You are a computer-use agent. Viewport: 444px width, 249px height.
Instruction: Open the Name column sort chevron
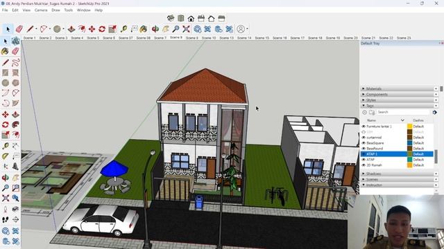point(402,120)
